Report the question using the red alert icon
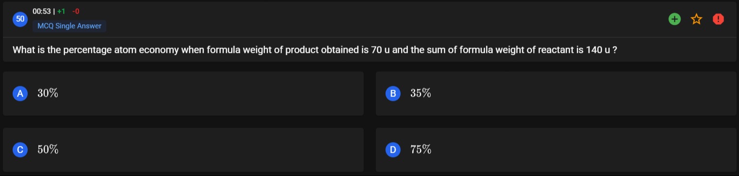The image size is (739, 176). click(719, 19)
